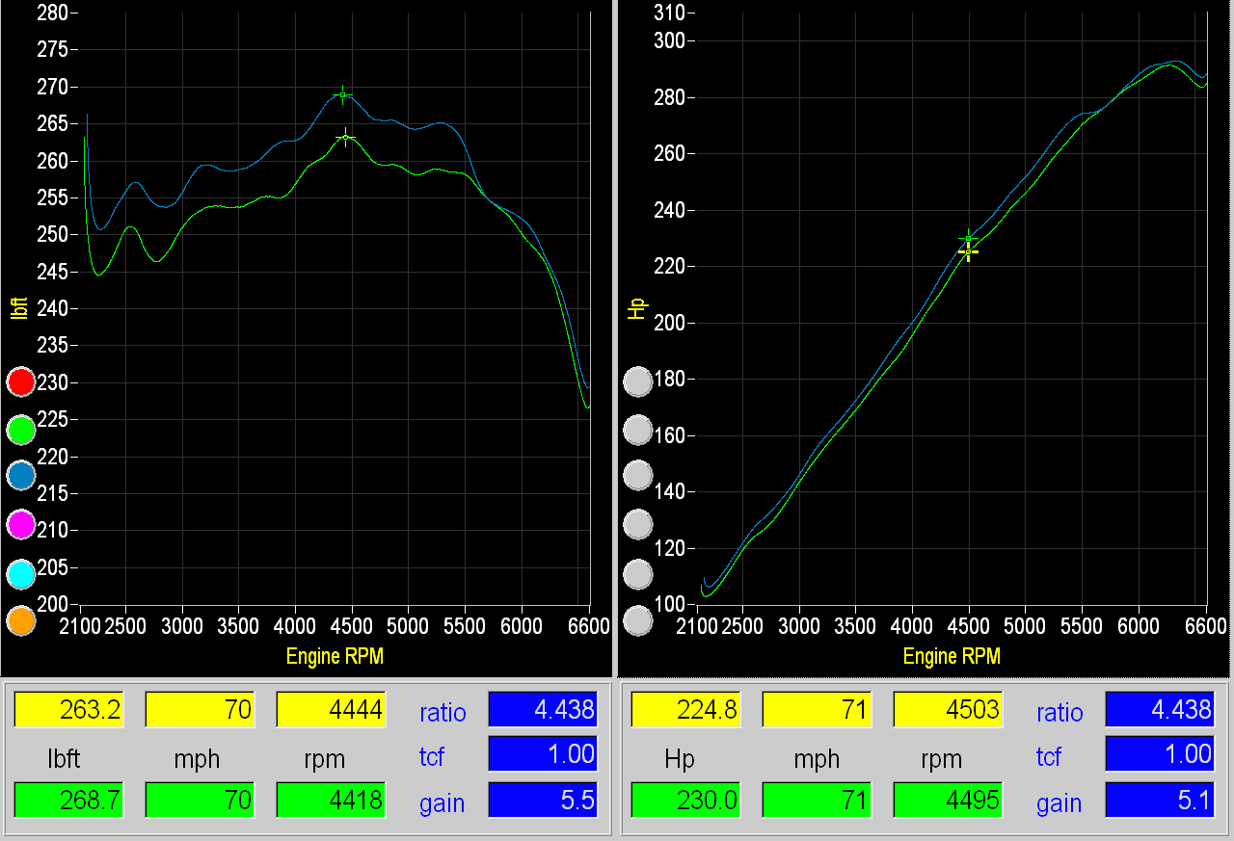Click the green 268.7 lbft field
The width and height of the screenshot is (1234, 841).
[x=68, y=800]
